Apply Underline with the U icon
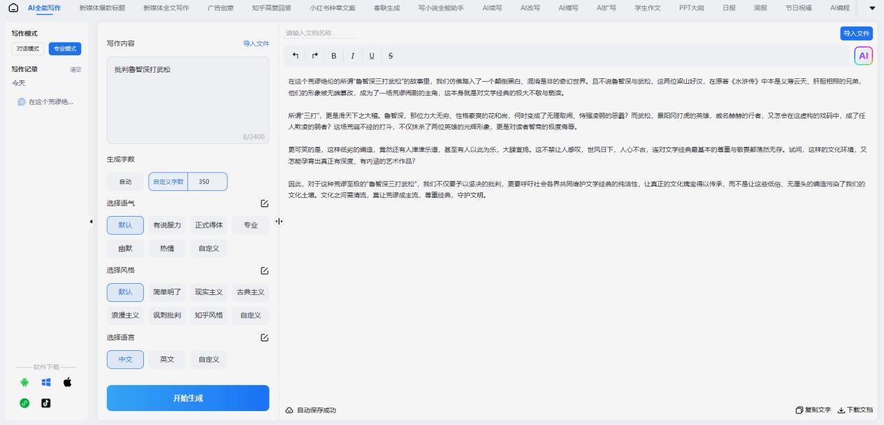The image size is (884, 425). tap(372, 55)
